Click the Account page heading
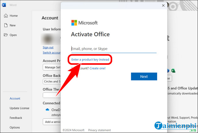 [50, 18]
